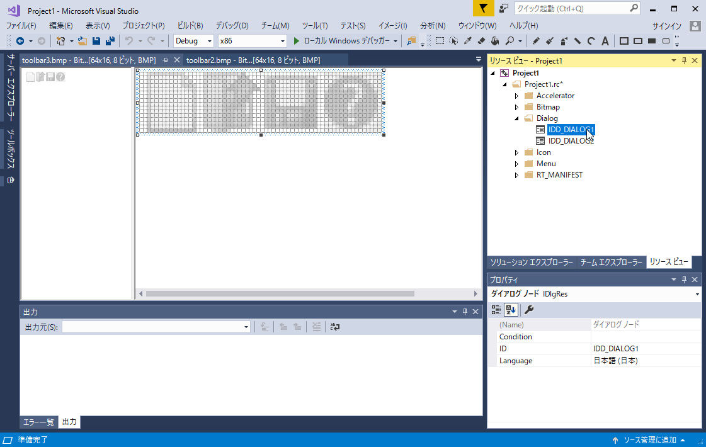Image resolution: width=706 pixels, height=447 pixels.
Task: Pin the Resource View panel
Action: [685, 61]
